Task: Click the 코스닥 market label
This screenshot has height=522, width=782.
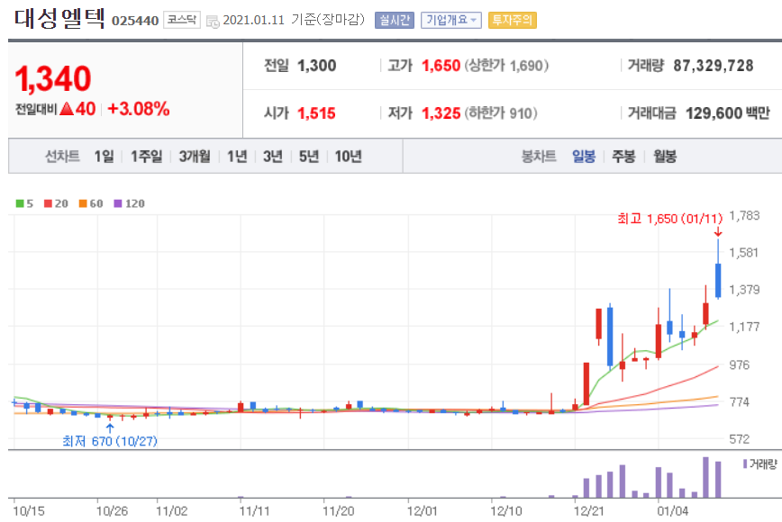Action: pyautogui.click(x=182, y=20)
